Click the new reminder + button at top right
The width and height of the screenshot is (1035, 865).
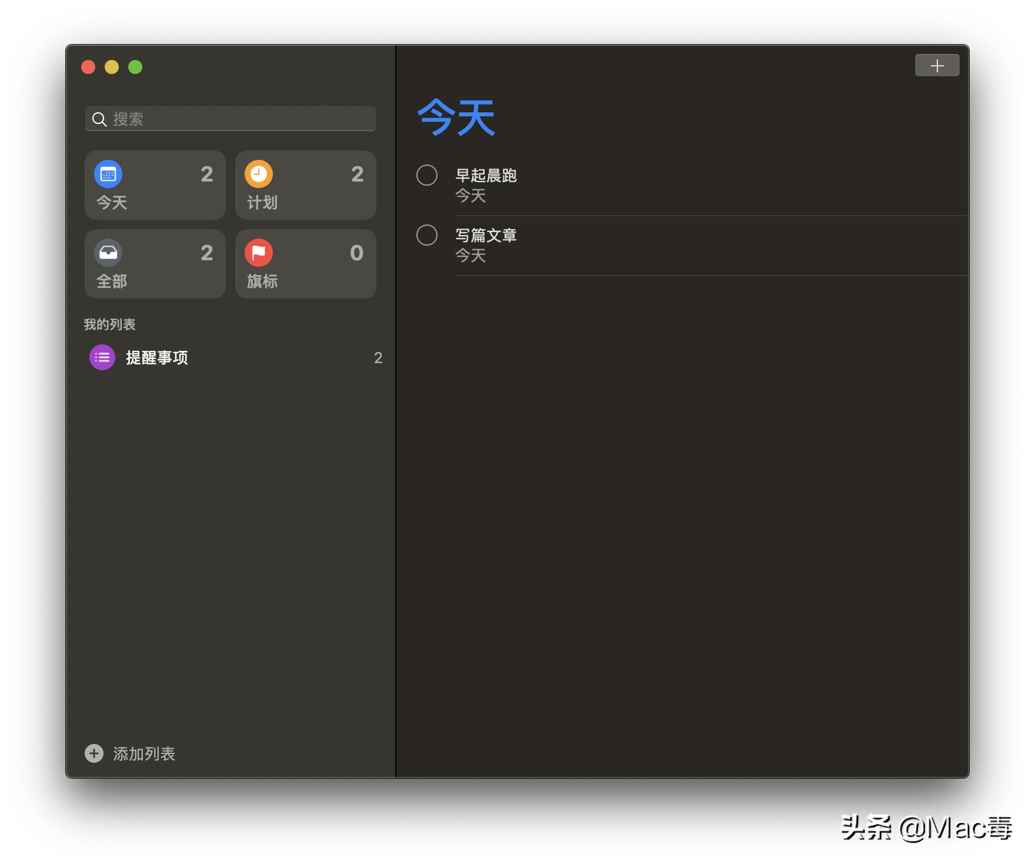(936, 65)
